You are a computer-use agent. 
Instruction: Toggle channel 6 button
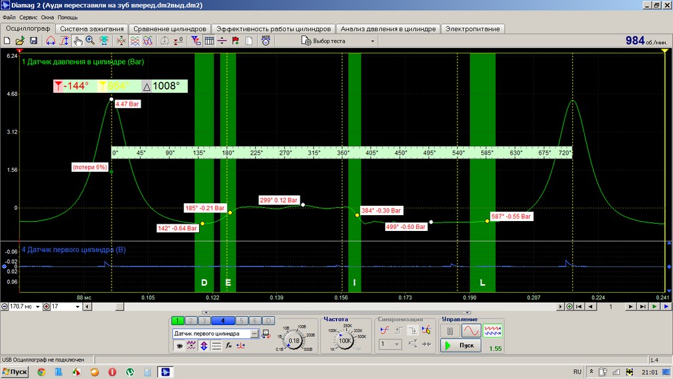(255, 320)
